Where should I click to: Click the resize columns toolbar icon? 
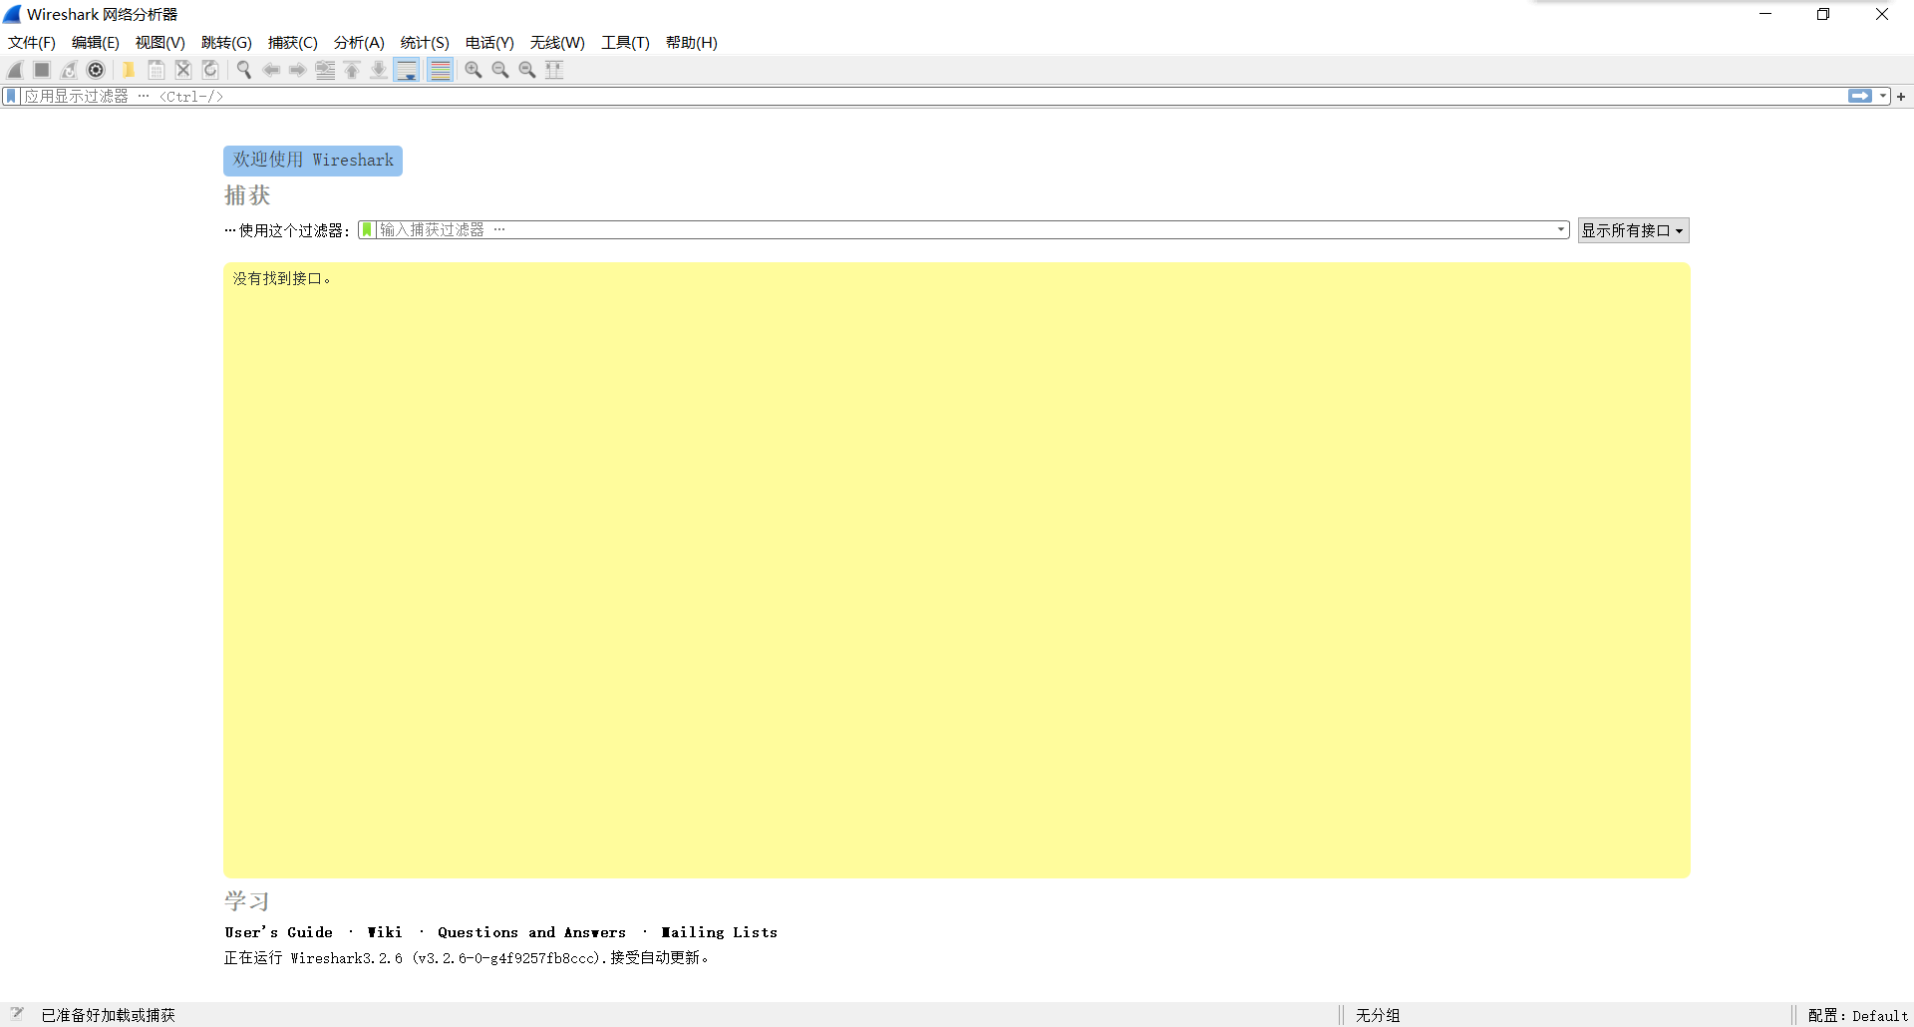pyautogui.click(x=554, y=70)
